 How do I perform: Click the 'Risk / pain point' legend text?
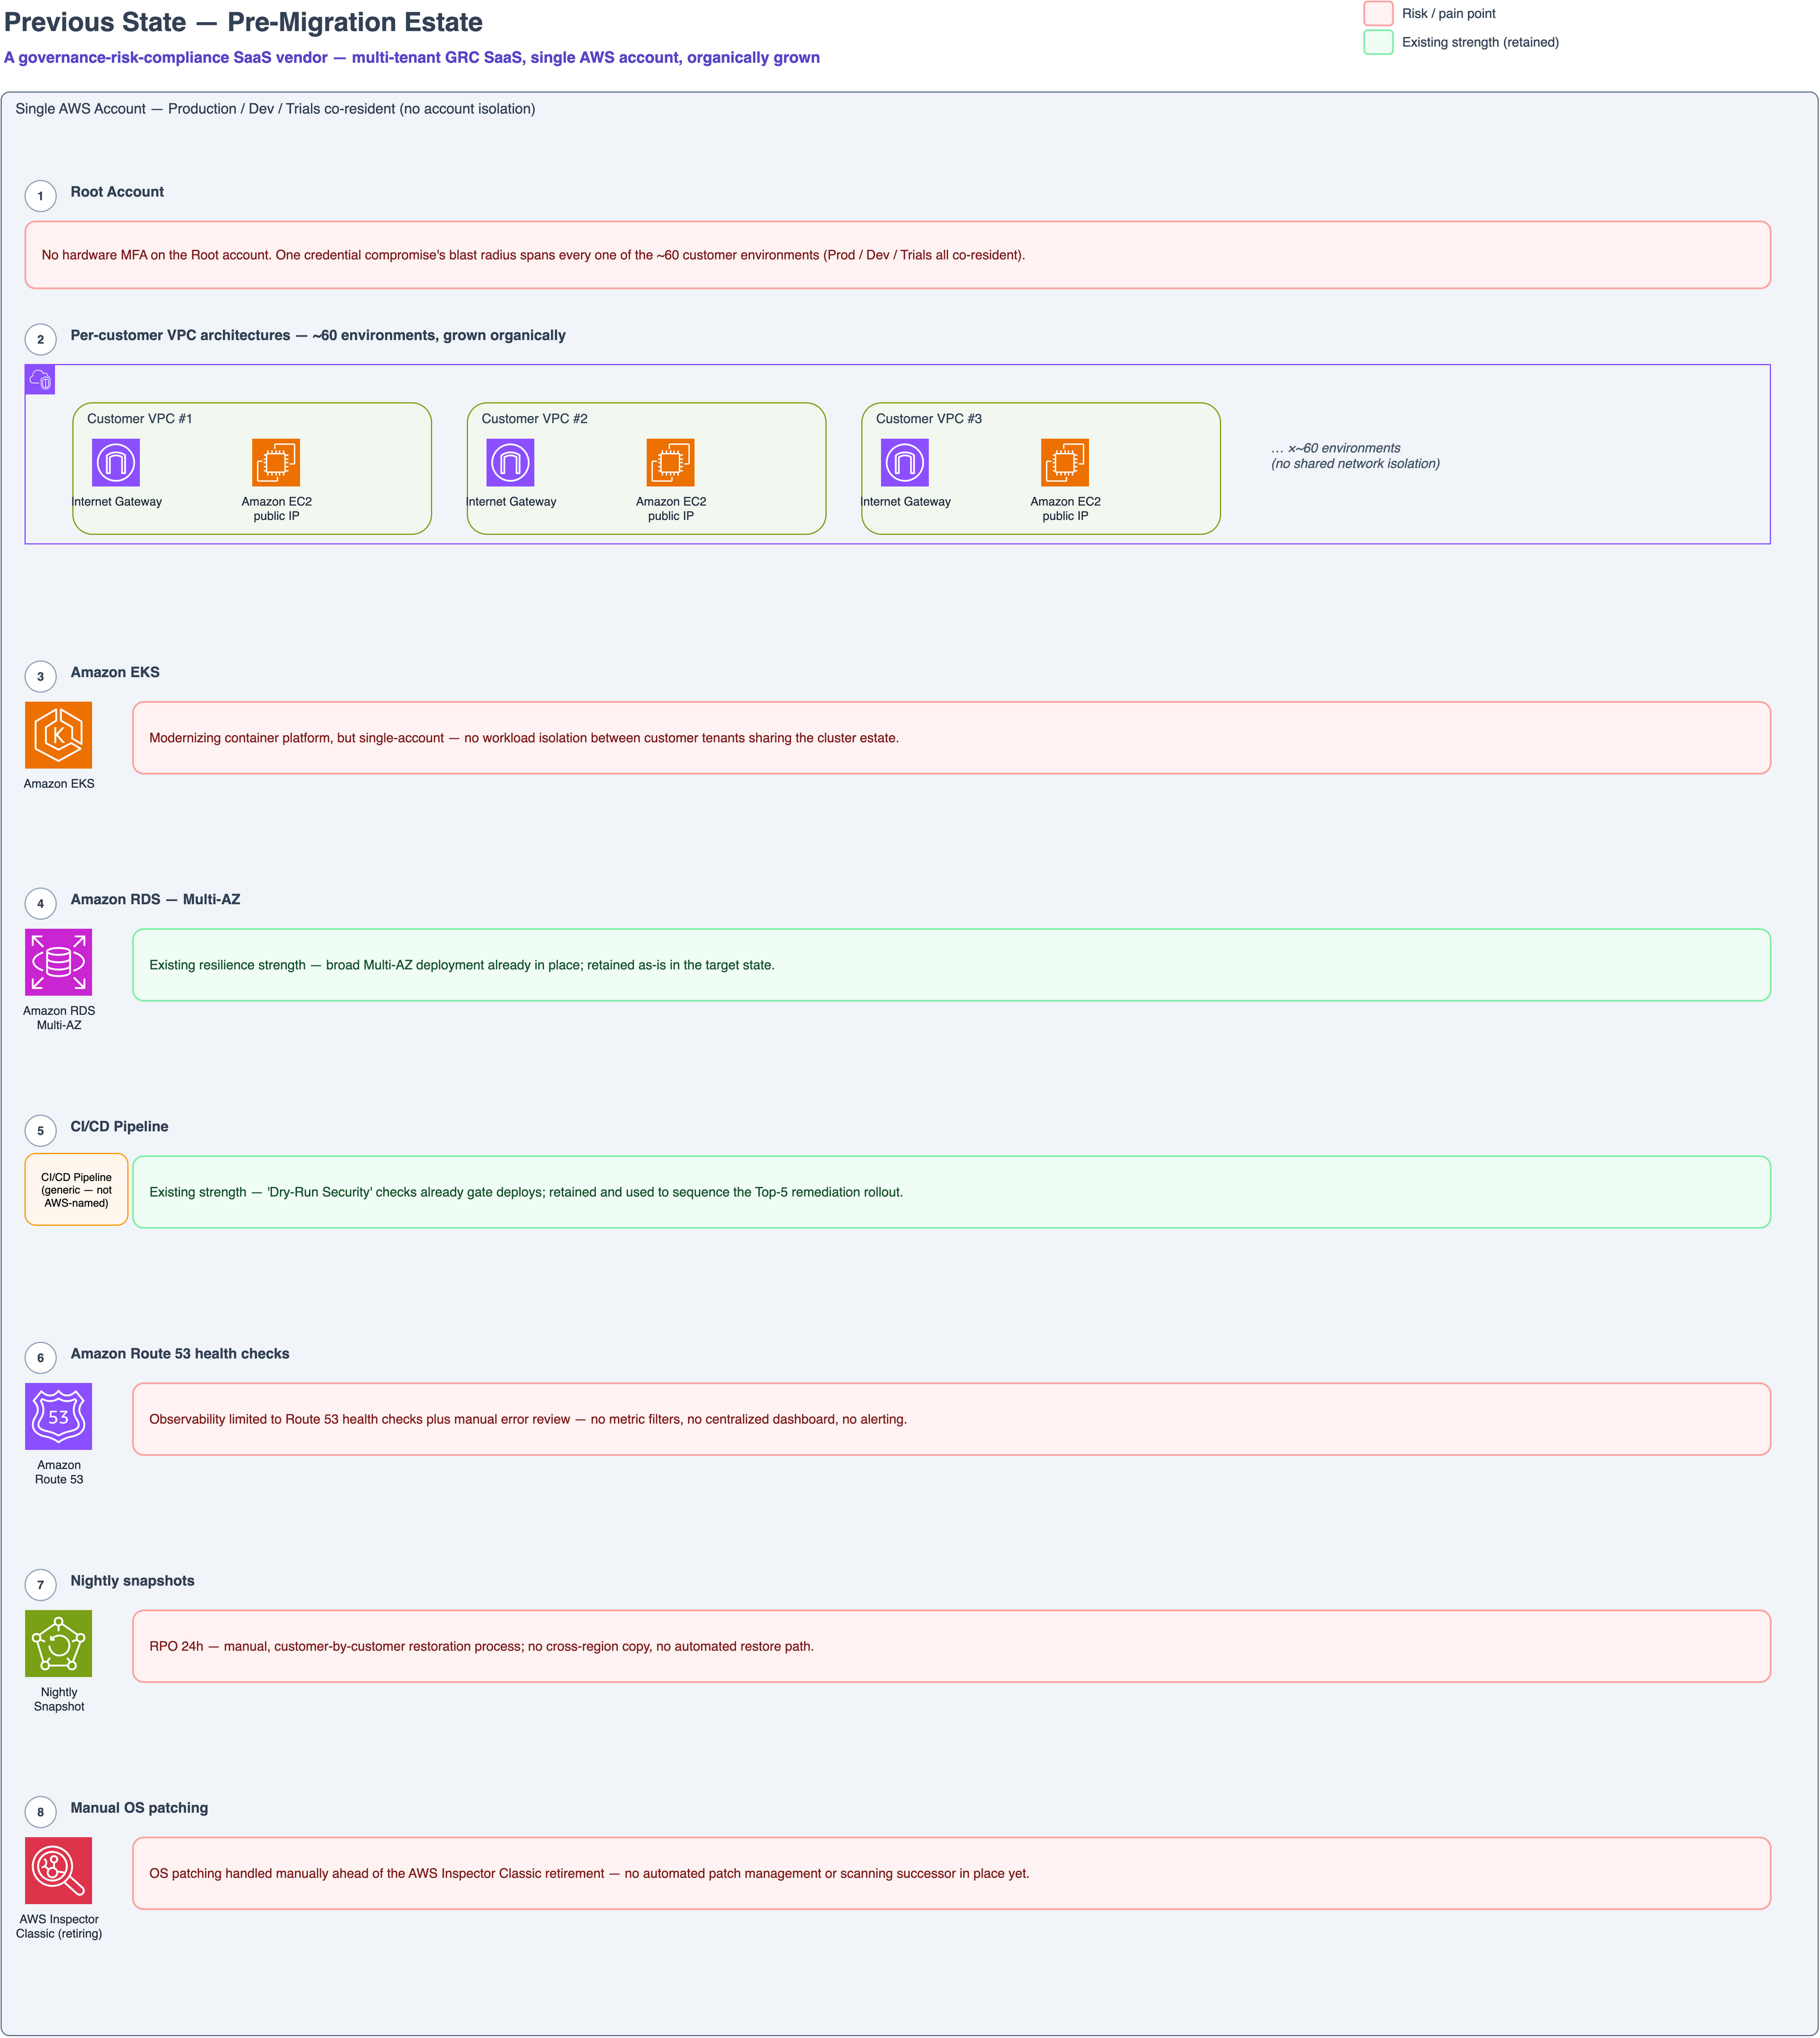pos(1449,13)
